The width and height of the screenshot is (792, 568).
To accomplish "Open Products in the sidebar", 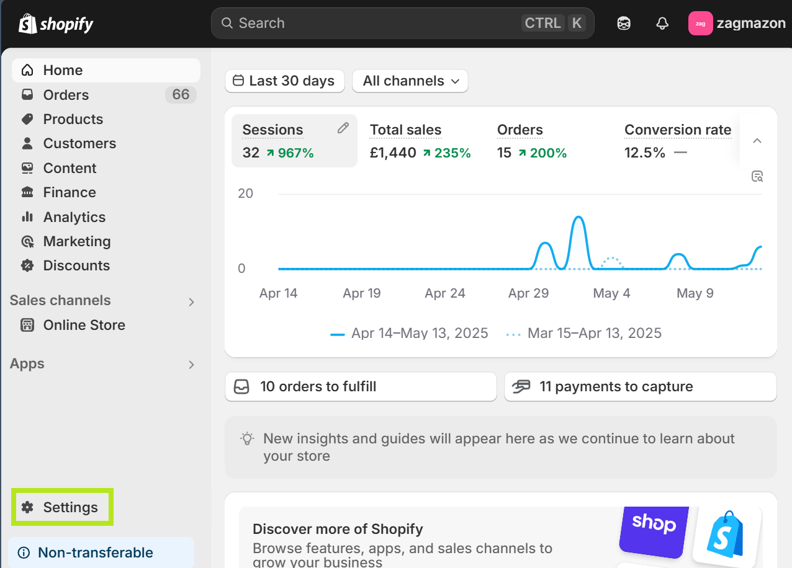I will (x=73, y=119).
